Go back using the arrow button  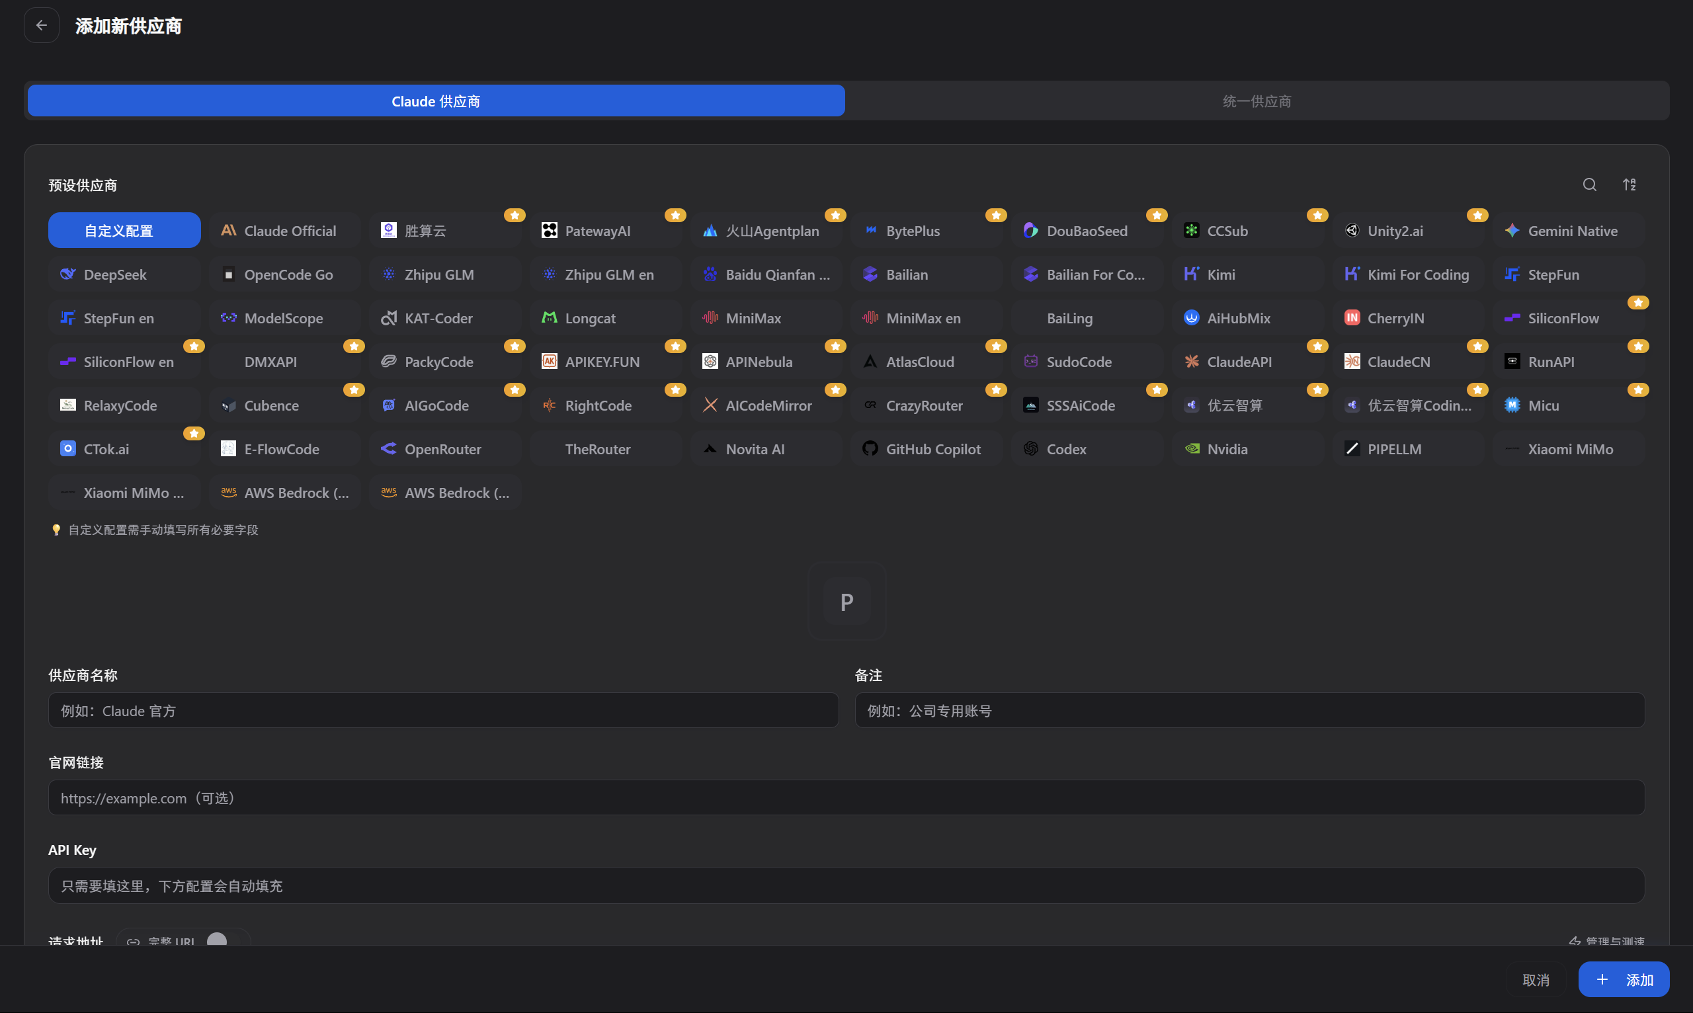point(42,25)
